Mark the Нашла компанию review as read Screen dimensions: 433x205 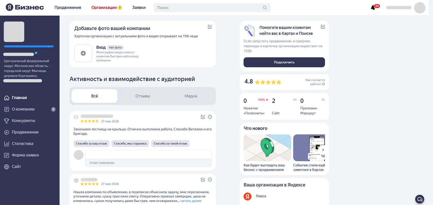point(203,179)
